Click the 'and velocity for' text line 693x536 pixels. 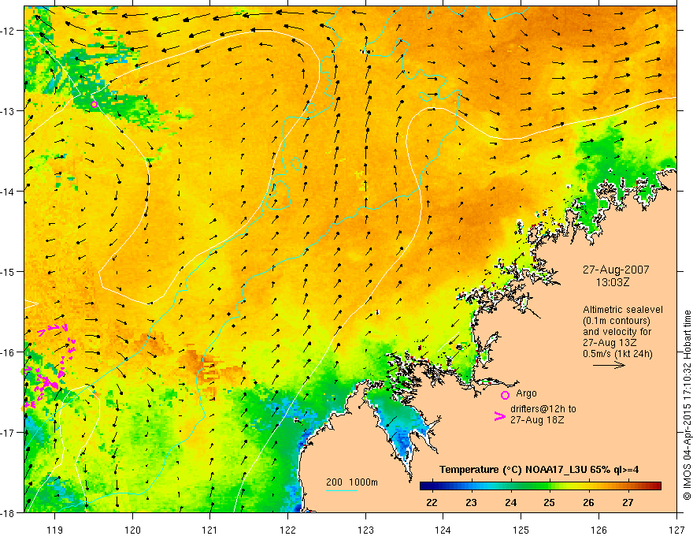coord(617,332)
